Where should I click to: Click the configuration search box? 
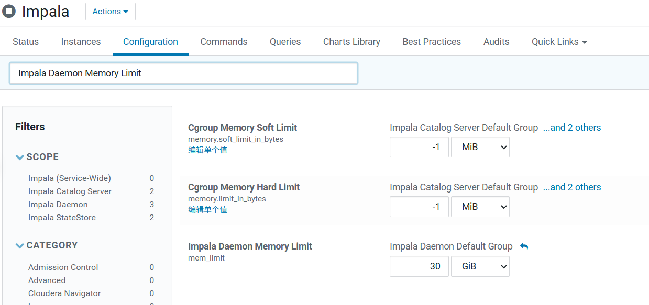pyautogui.click(x=183, y=73)
